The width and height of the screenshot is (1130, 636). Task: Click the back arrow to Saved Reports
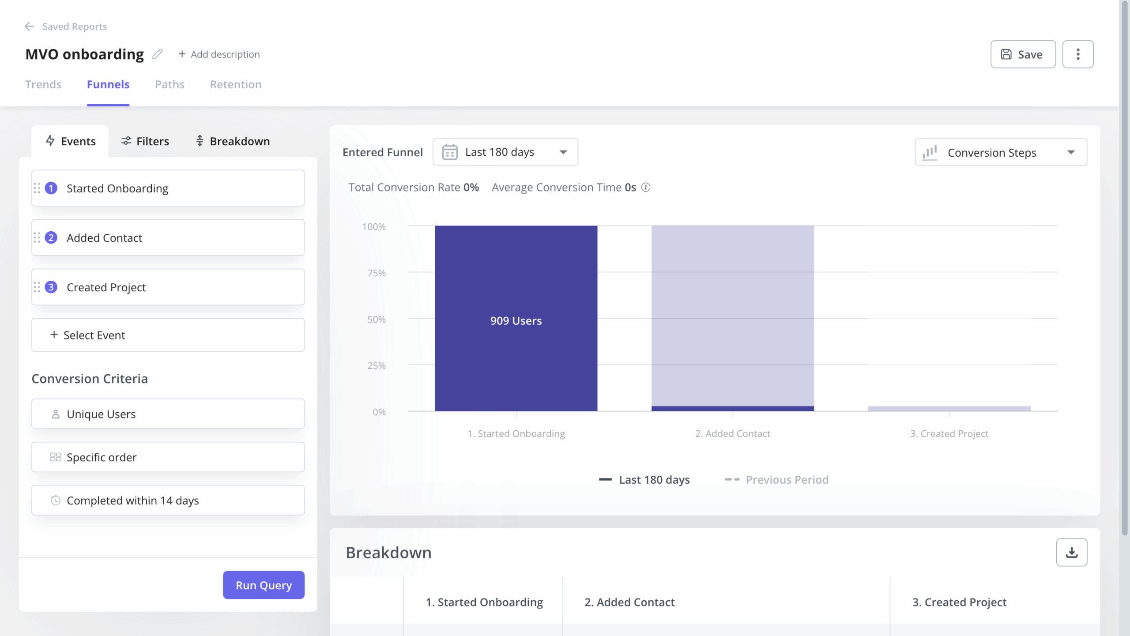[29, 26]
